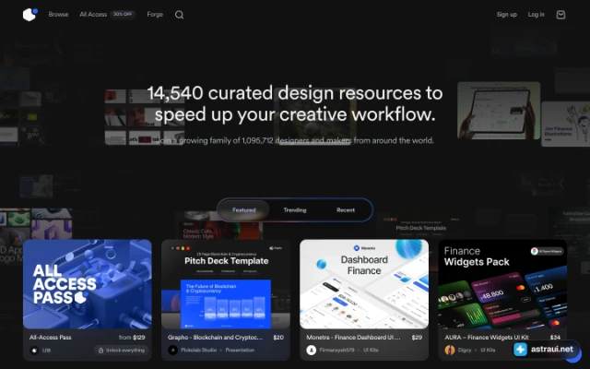Switch to the Trending tab

pos(295,210)
